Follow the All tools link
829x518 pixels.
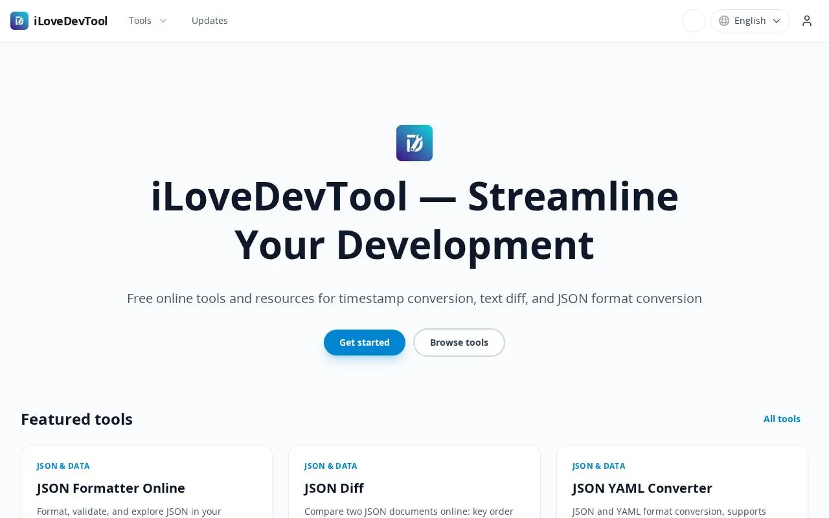tap(782, 419)
